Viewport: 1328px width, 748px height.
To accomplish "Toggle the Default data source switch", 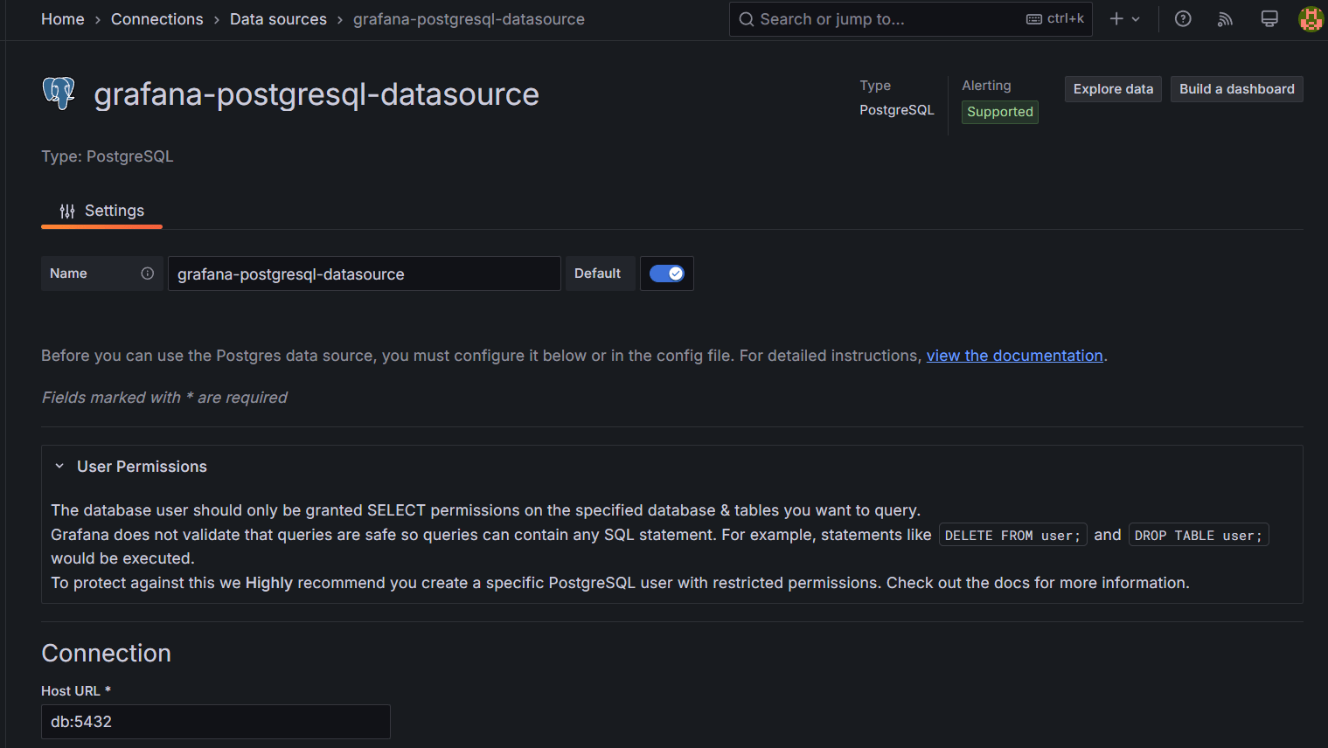I will [x=667, y=274].
